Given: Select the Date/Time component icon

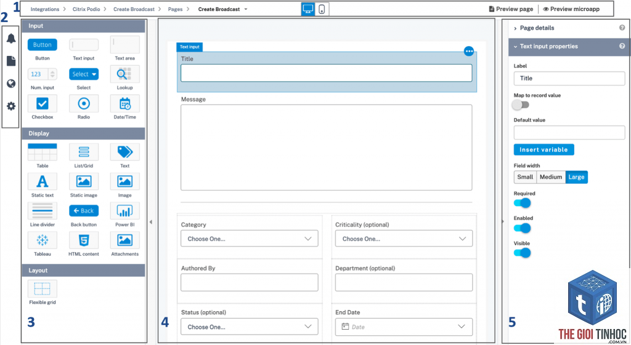Looking at the screenshot, I should pyautogui.click(x=124, y=103).
